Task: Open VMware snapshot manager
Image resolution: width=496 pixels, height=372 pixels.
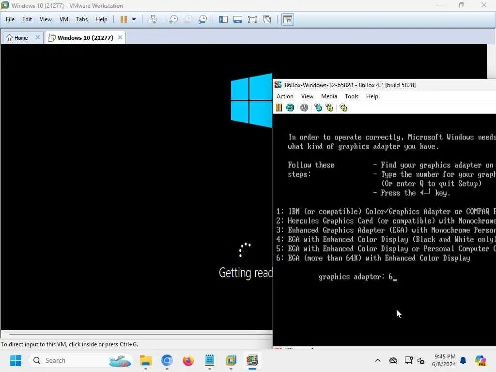Action: click(x=203, y=19)
